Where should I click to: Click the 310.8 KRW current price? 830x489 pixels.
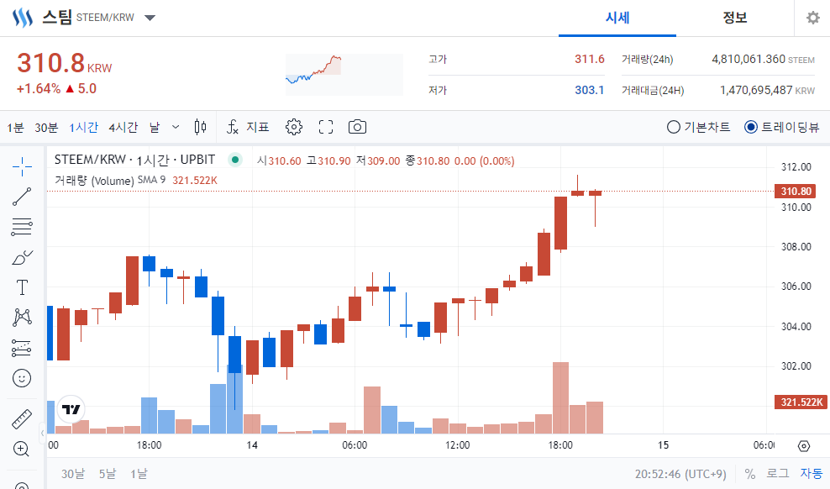coord(65,64)
